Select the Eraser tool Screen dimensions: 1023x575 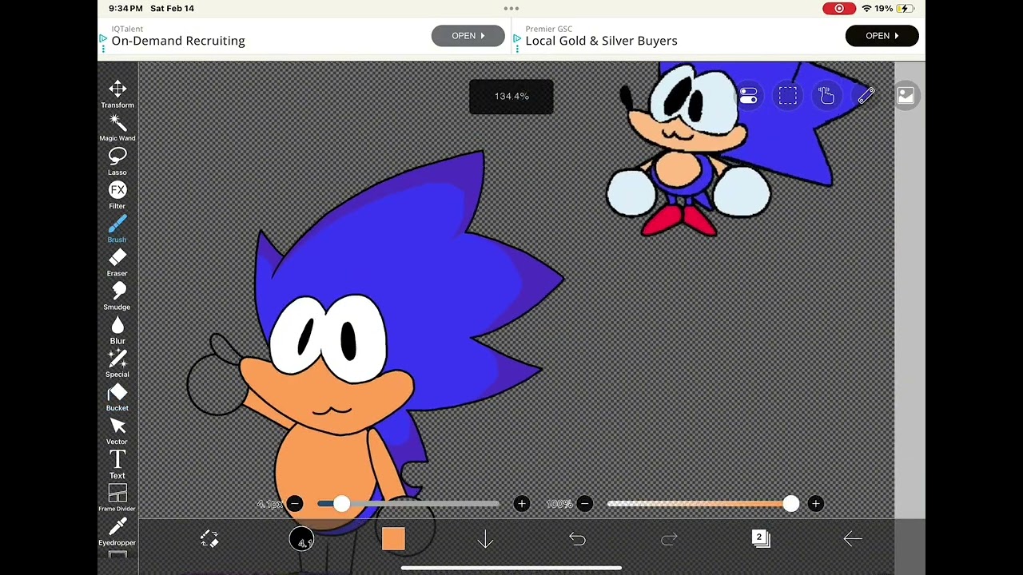coord(117,263)
